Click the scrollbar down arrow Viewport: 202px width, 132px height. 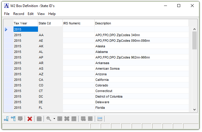[194, 109]
